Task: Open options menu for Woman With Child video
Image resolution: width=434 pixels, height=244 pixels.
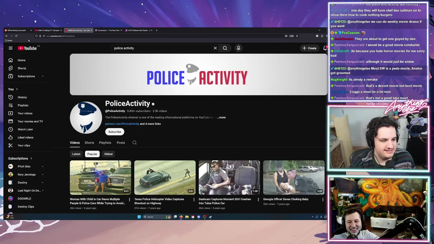Action: pos(129,200)
